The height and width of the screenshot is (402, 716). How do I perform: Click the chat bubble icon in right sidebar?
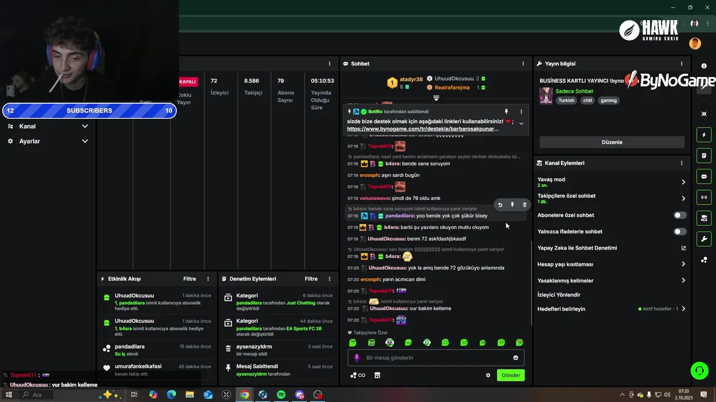[x=704, y=176]
